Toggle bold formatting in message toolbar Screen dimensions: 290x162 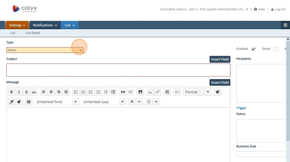[x=11, y=92]
